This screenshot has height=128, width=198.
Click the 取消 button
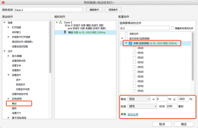[x=162, y=124]
